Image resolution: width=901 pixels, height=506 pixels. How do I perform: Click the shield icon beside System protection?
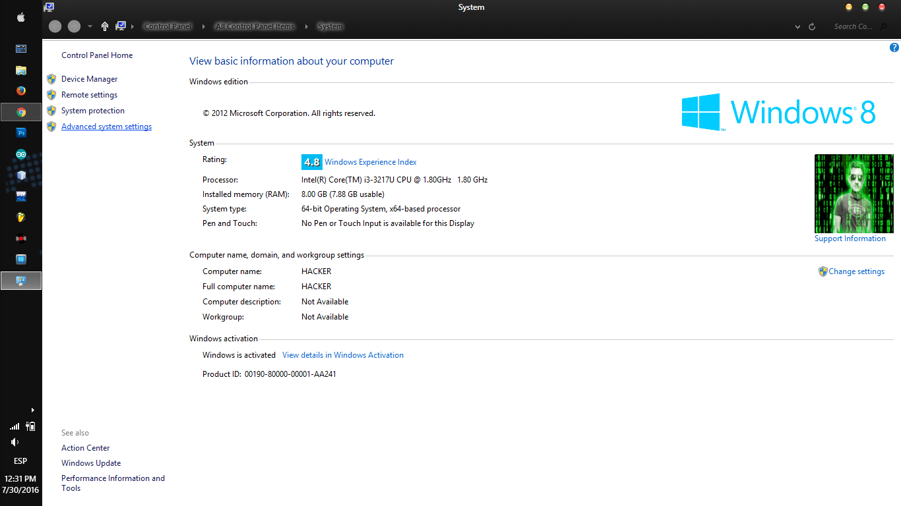51,110
